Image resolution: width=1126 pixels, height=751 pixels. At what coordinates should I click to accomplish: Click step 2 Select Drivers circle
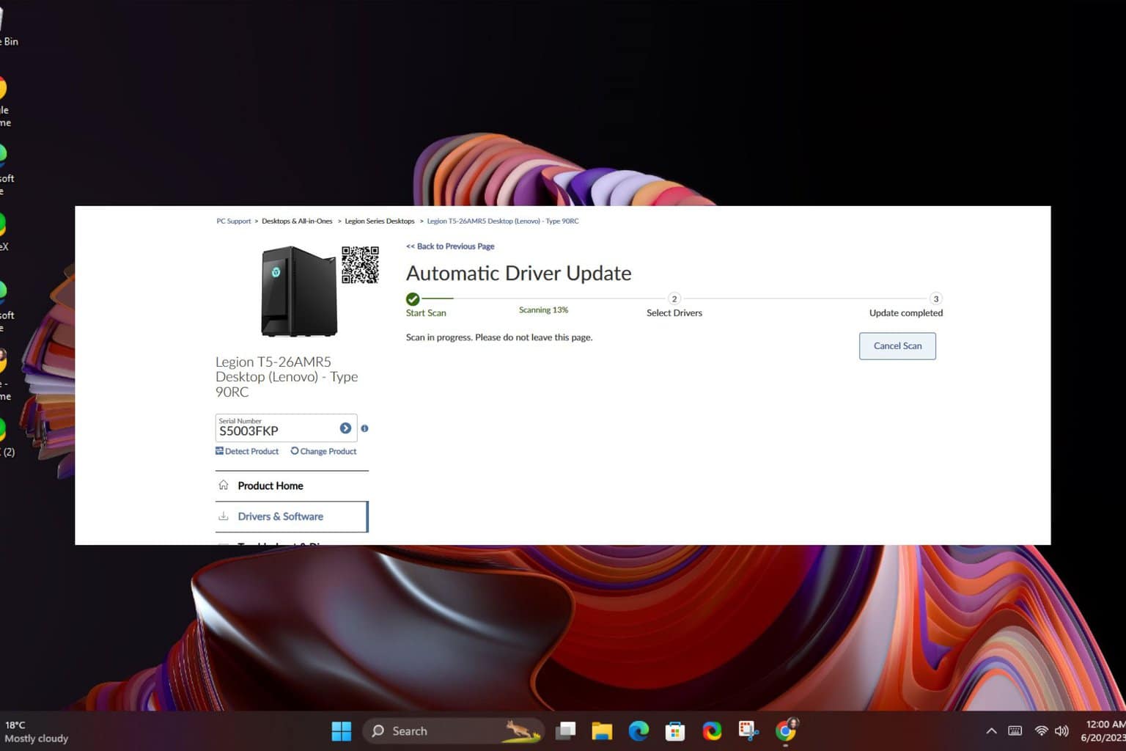(x=674, y=298)
